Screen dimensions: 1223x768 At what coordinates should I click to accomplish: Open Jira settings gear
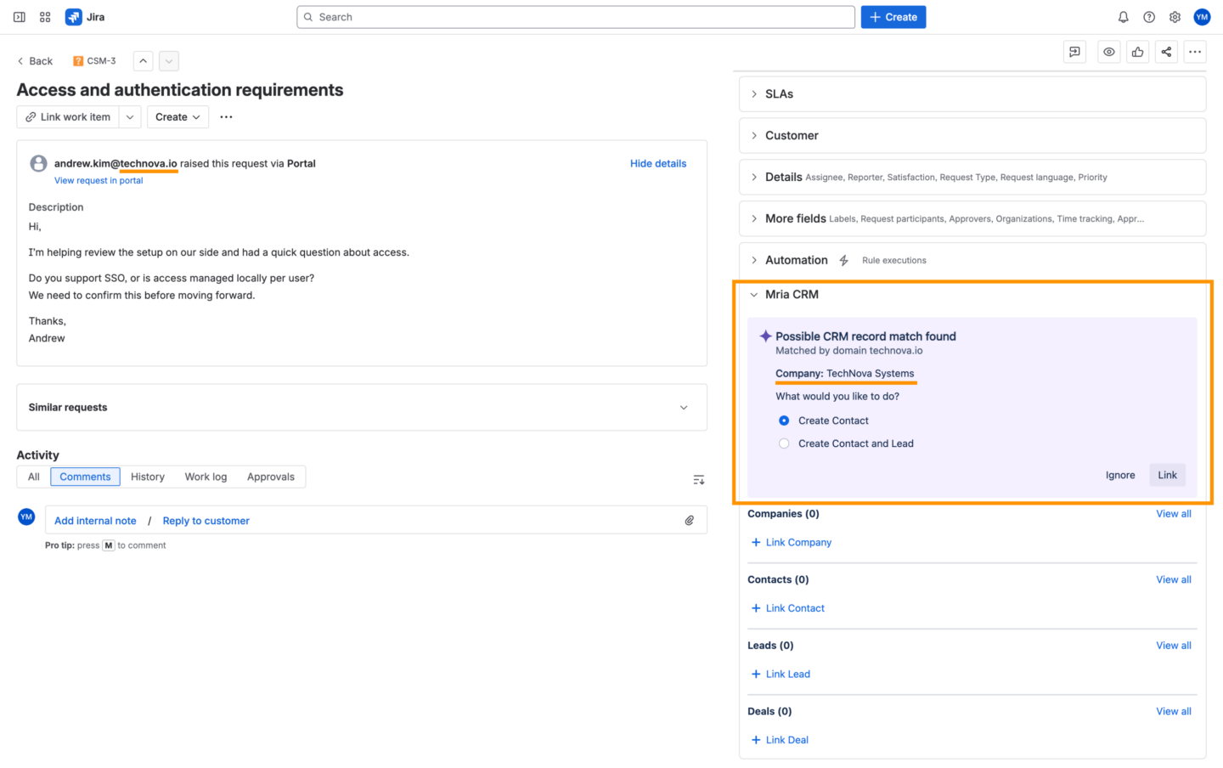coord(1175,17)
